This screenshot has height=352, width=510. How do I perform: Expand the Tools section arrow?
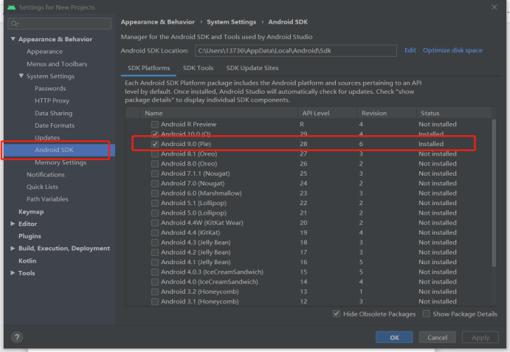coord(13,272)
